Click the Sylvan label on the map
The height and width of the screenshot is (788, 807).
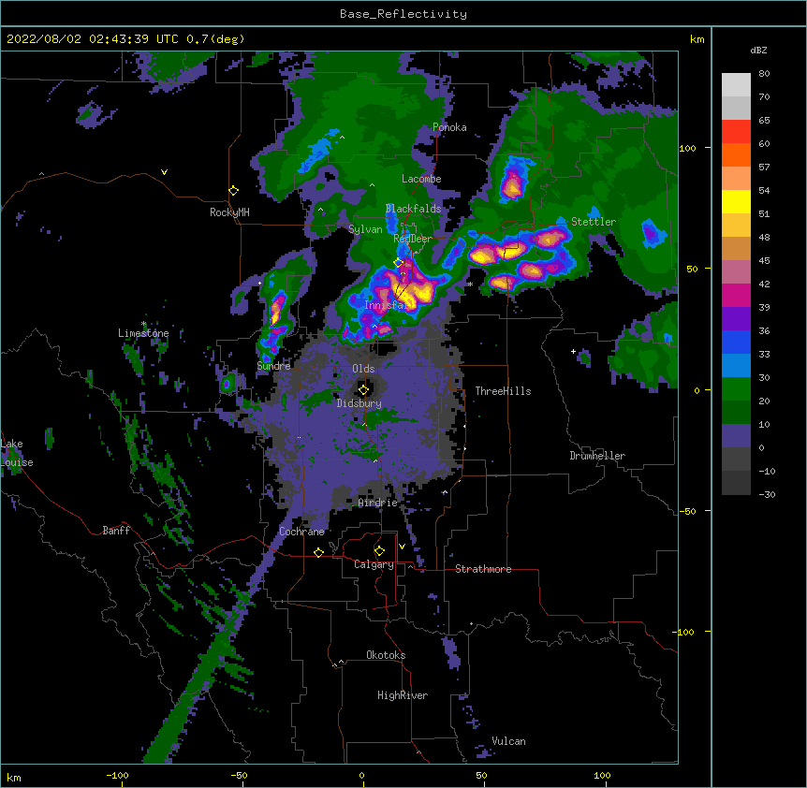coord(365,229)
